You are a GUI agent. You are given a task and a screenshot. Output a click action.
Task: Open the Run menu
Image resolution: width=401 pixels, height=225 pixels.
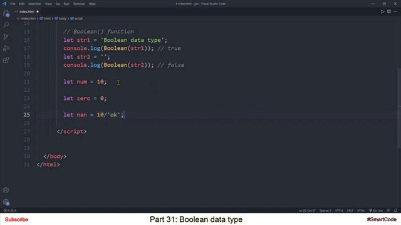66,4
